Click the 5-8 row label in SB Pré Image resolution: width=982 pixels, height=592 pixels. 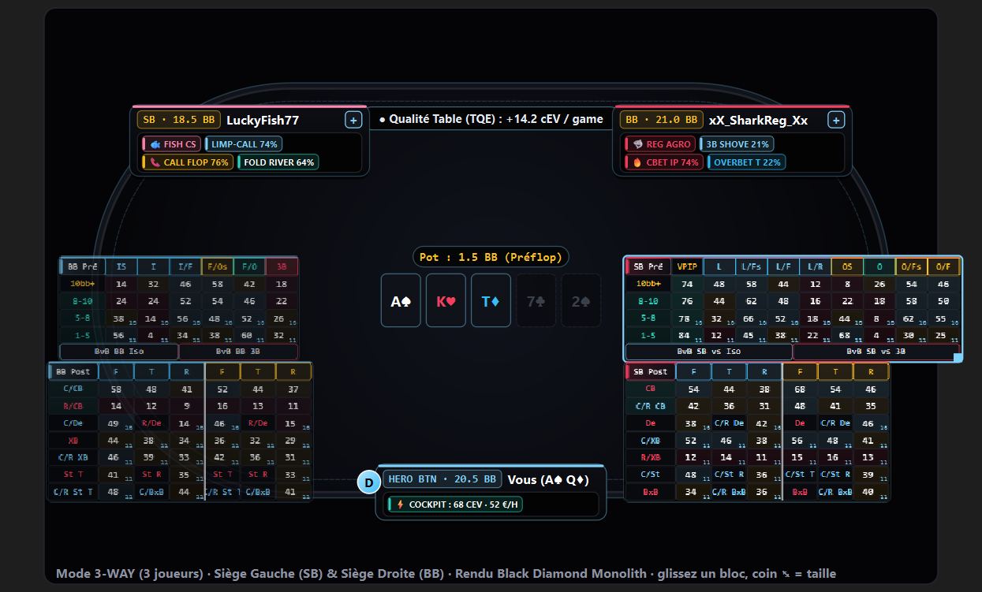click(x=648, y=318)
